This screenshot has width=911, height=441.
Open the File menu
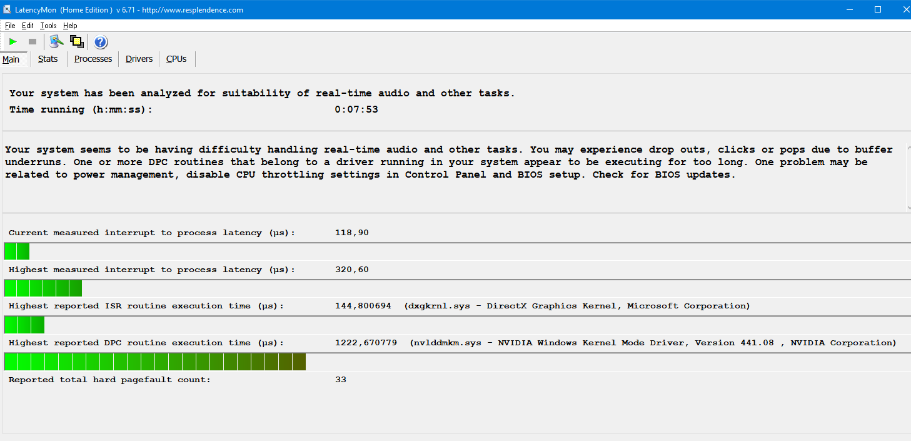[10, 26]
